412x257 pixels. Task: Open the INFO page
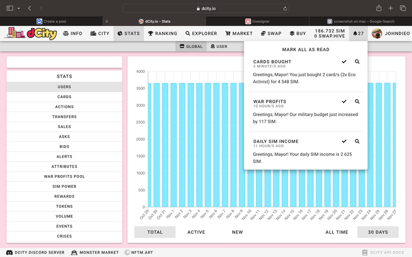(x=72, y=34)
